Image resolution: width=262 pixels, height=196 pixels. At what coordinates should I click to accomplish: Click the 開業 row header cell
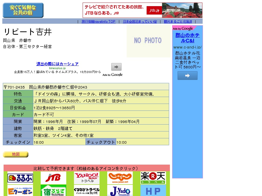pyautogui.click(x=18, y=121)
